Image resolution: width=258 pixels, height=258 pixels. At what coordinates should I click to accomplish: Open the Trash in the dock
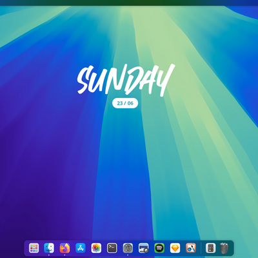[224, 248]
